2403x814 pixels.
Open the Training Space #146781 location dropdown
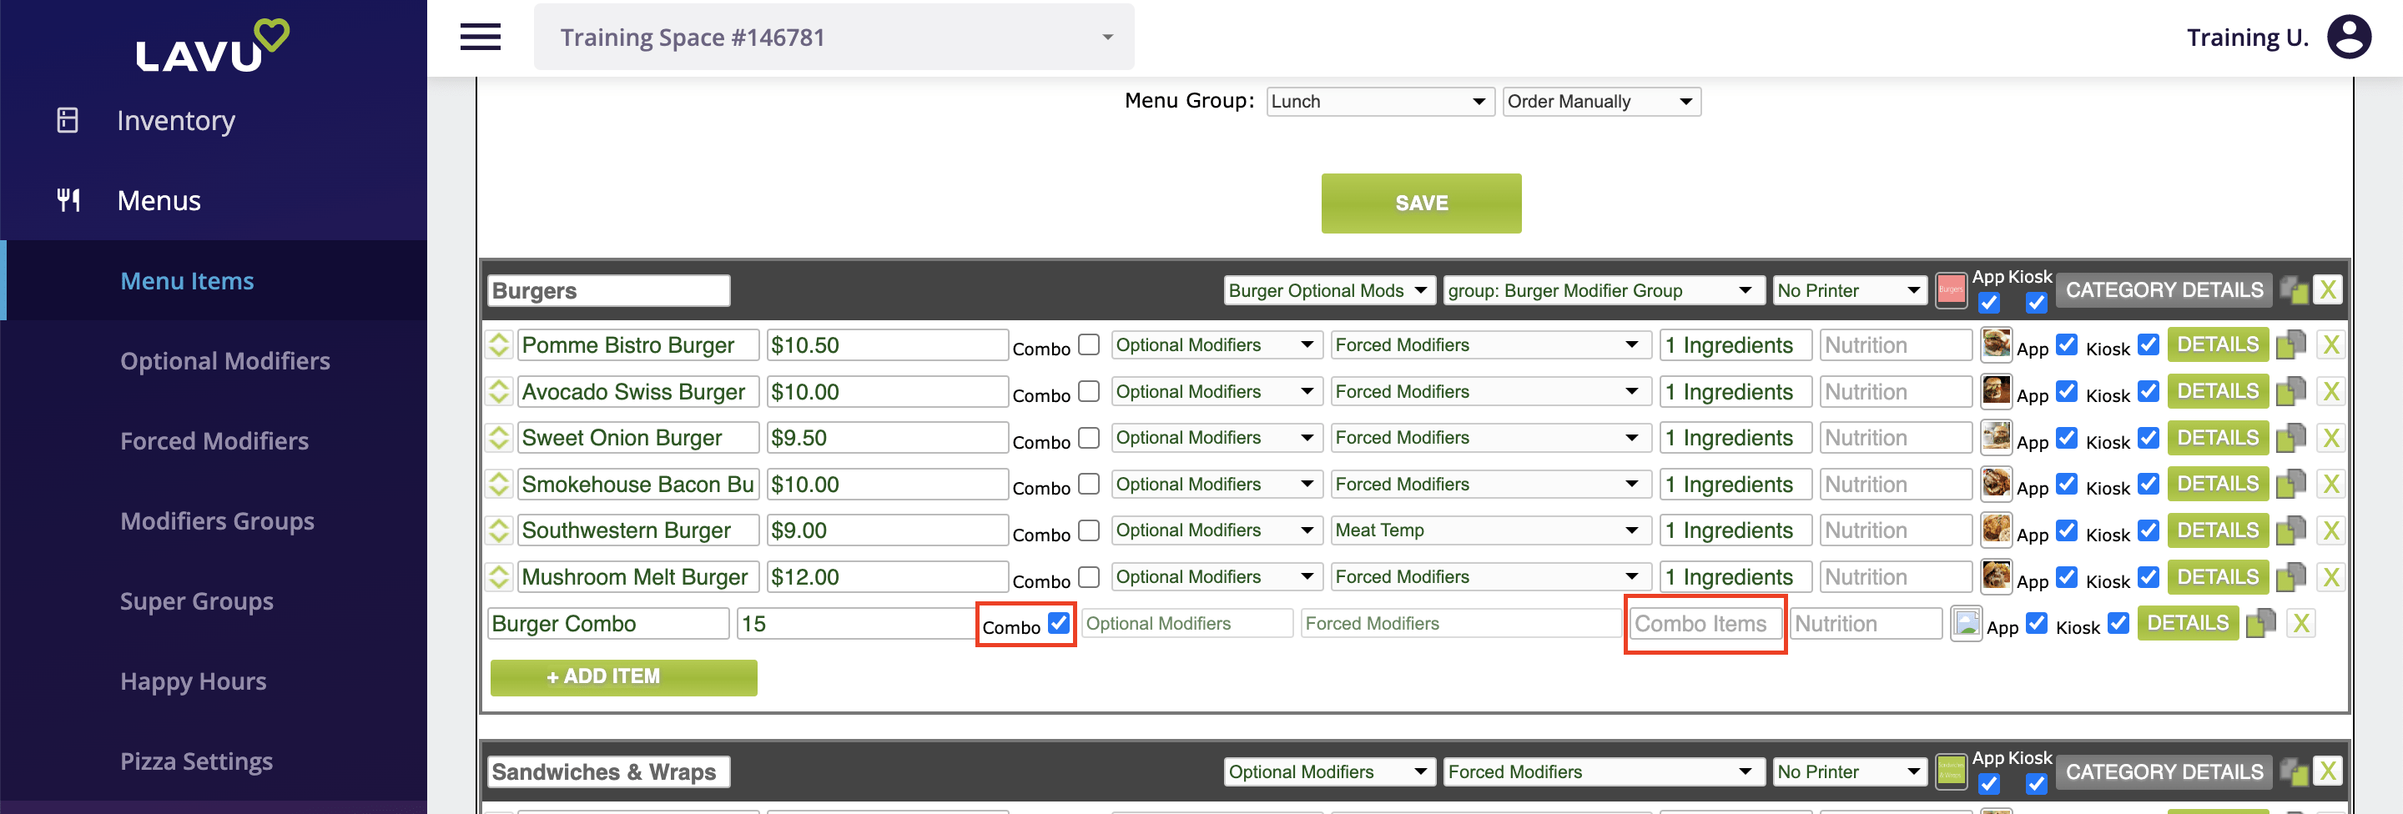[834, 38]
